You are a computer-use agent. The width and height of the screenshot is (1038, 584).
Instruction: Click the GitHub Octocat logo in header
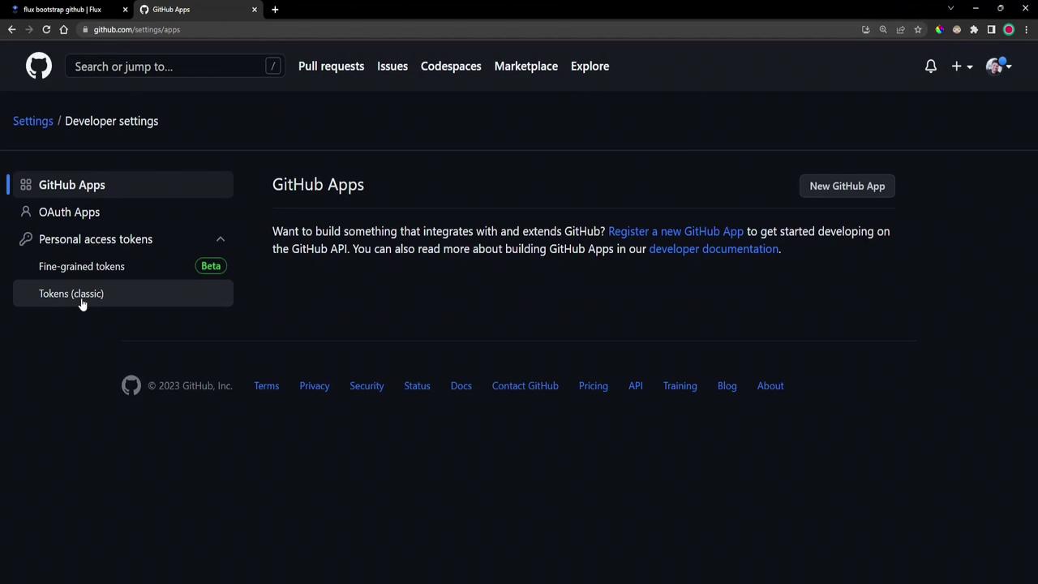pos(38,67)
